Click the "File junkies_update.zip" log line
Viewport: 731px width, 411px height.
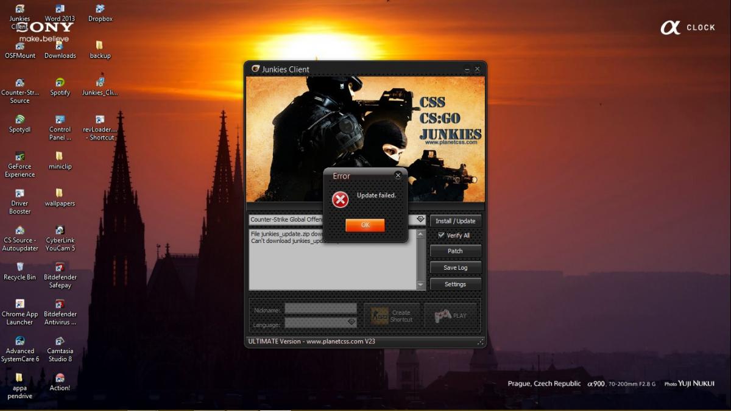pyautogui.click(x=287, y=234)
